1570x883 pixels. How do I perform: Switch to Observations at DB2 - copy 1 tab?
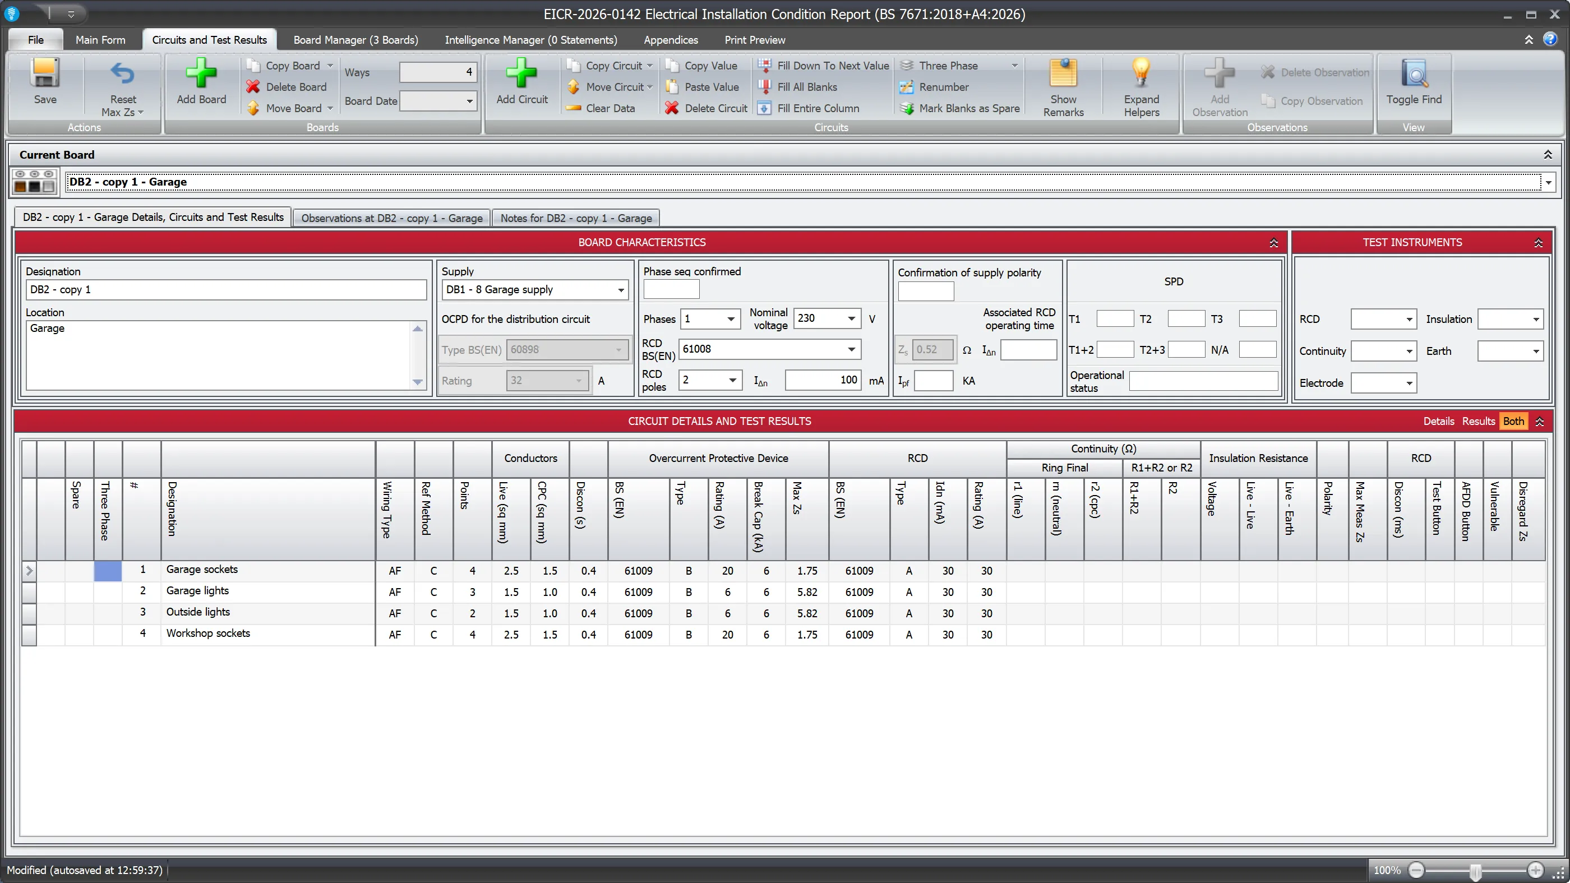pyautogui.click(x=391, y=218)
